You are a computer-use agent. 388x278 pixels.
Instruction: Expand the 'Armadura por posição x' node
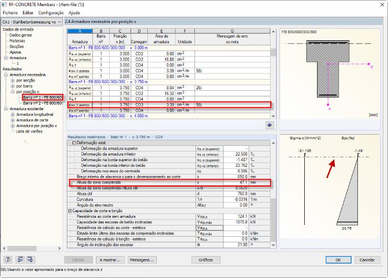(13, 126)
